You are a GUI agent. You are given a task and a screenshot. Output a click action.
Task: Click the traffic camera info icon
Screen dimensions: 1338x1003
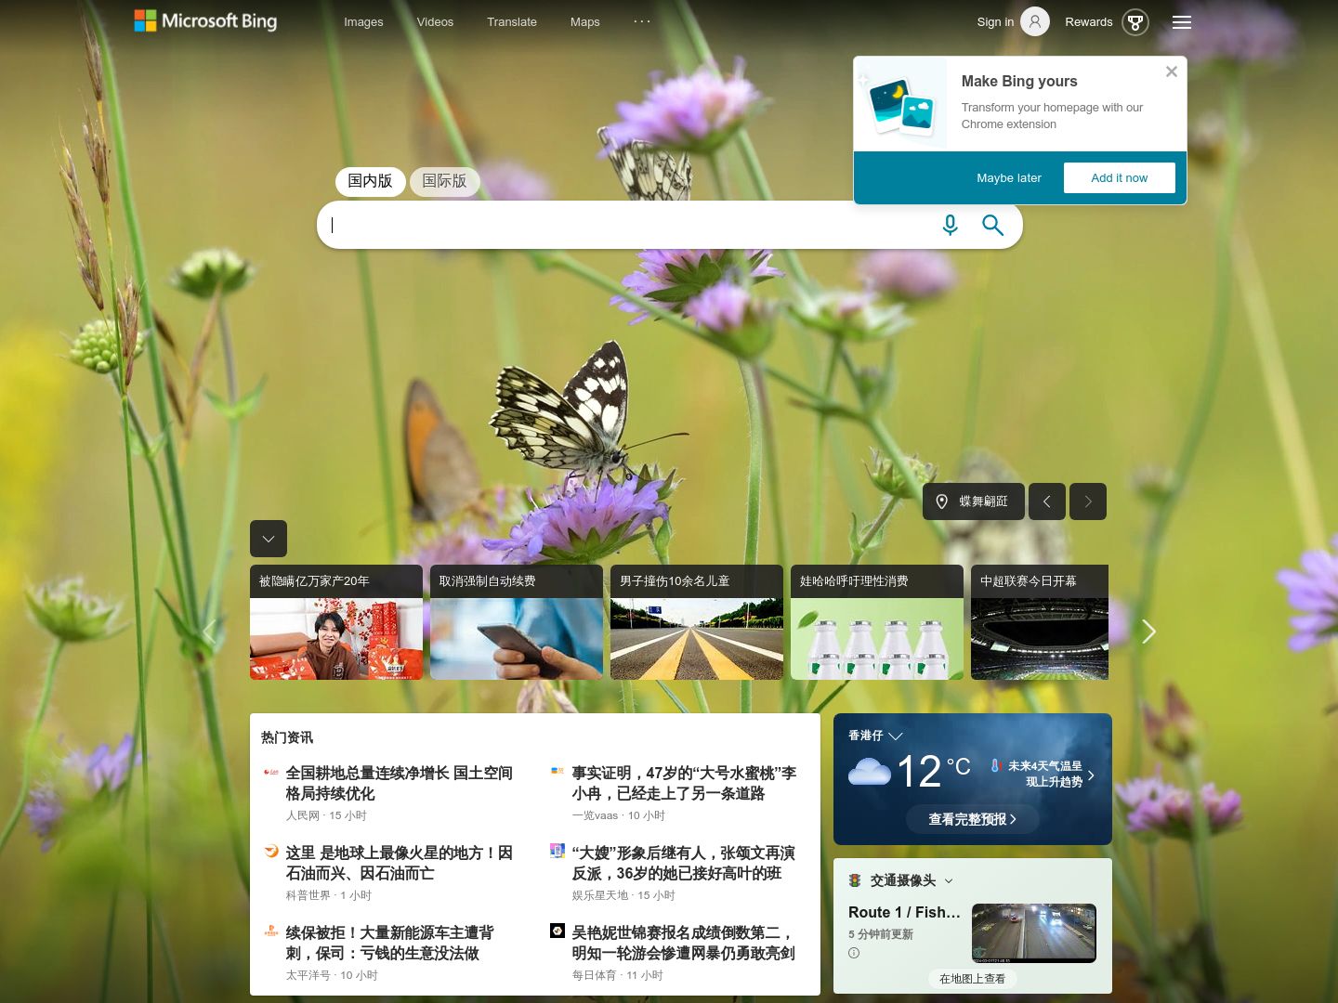[x=854, y=953]
